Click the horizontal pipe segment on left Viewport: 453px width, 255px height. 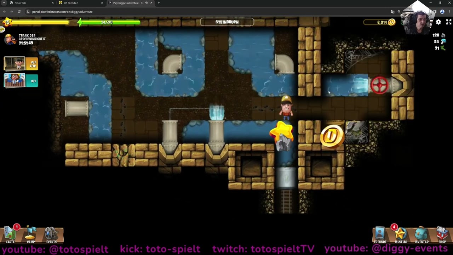coord(77,108)
